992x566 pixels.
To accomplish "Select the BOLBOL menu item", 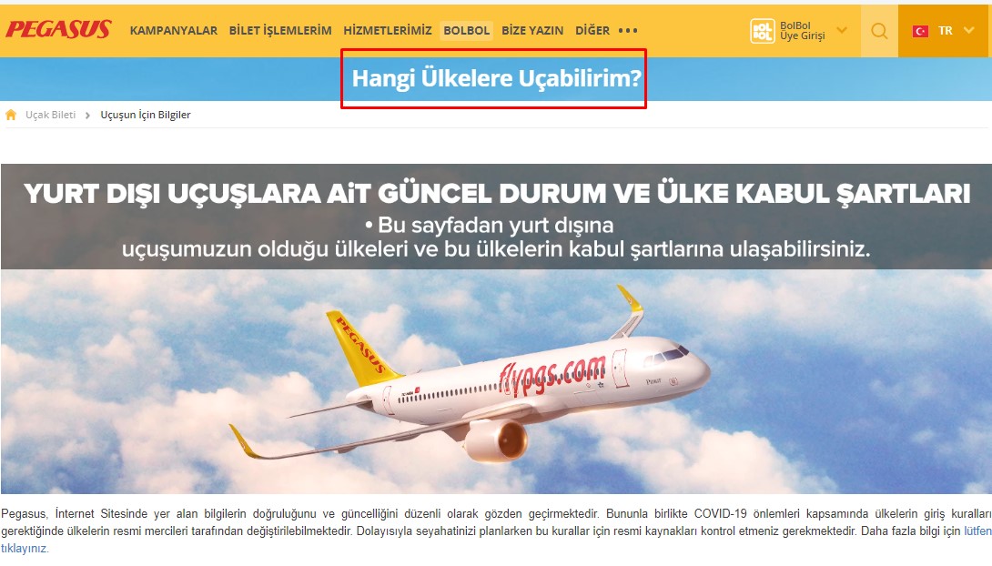I will 466,30.
